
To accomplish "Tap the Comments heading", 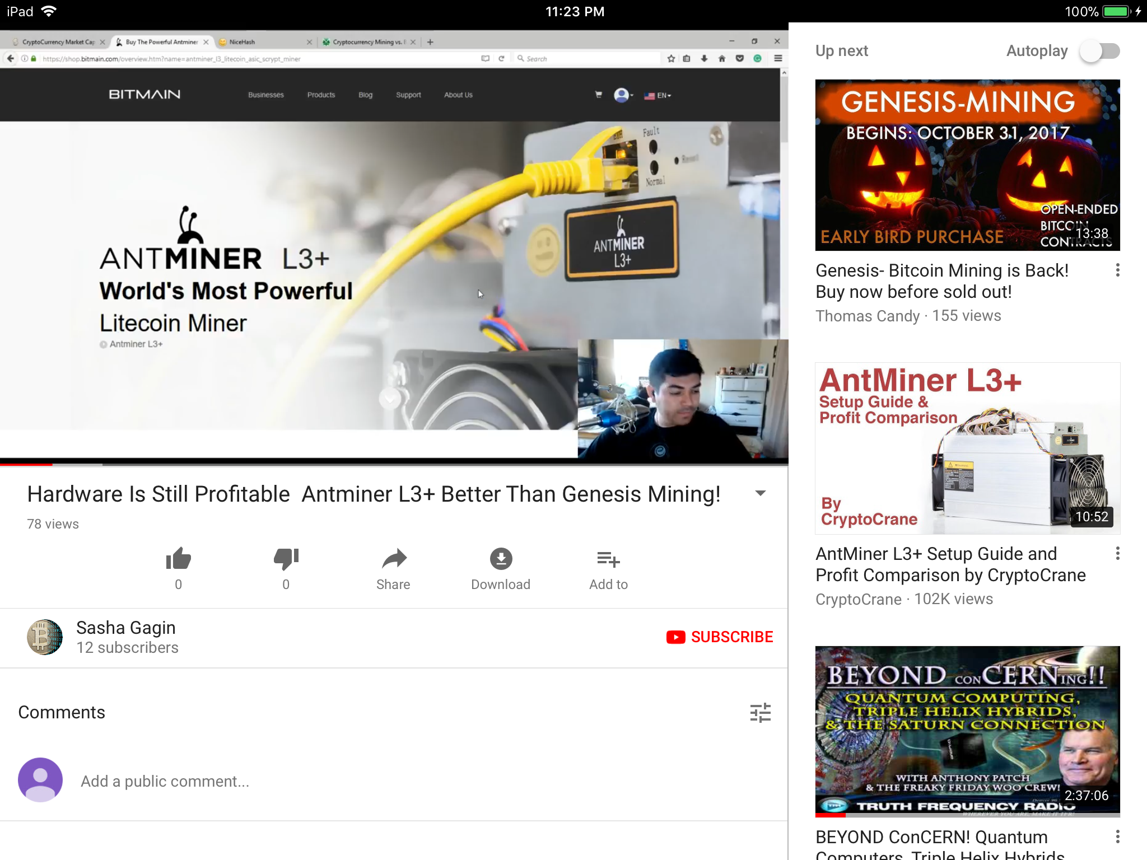I will pyautogui.click(x=62, y=712).
